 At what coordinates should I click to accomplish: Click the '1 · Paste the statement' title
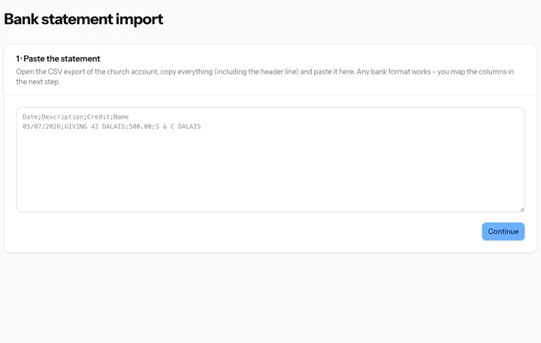tap(58, 59)
